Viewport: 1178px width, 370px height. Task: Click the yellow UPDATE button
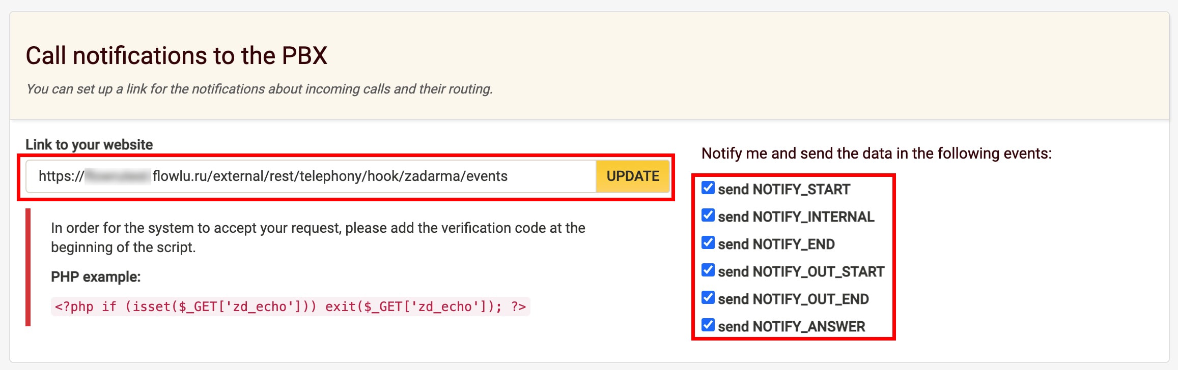[632, 176]
